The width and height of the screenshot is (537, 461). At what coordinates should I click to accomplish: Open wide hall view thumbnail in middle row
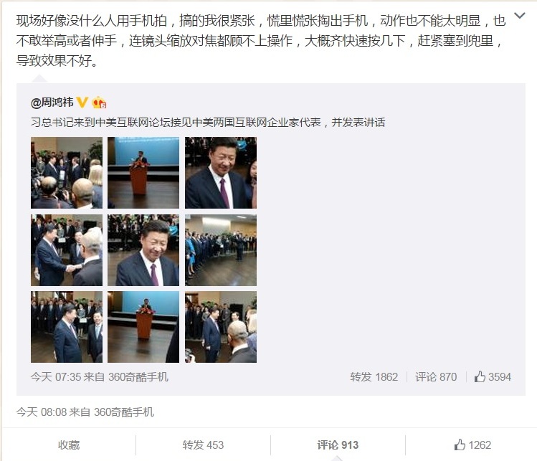coord(221,250)
